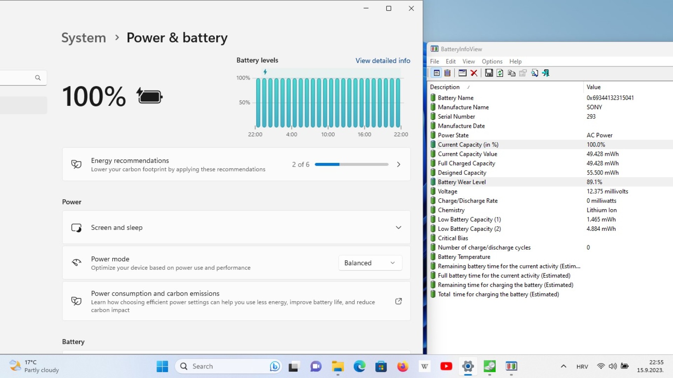Click the floppy disk Save icon

tap(489, 73)
